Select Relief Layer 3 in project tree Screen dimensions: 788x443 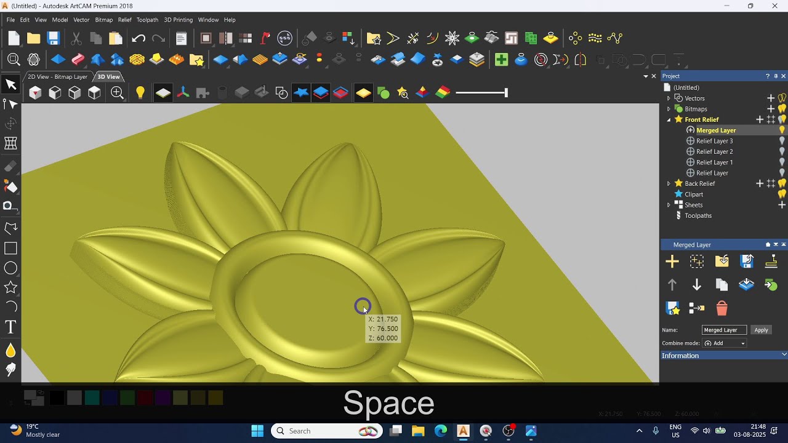pos(714,141)
